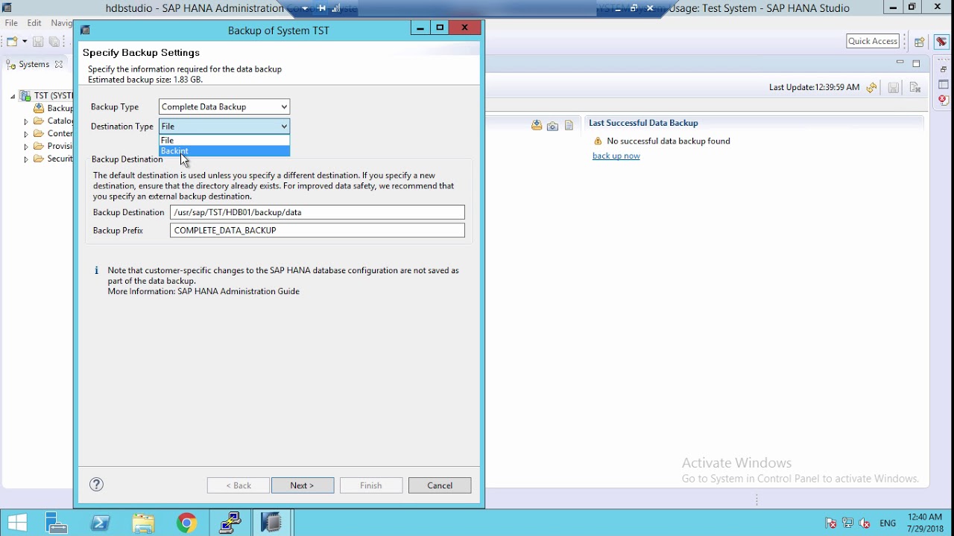954x536 pixels.
Task: Open Google Chrome from the taskbar
Action: point(186,523)
